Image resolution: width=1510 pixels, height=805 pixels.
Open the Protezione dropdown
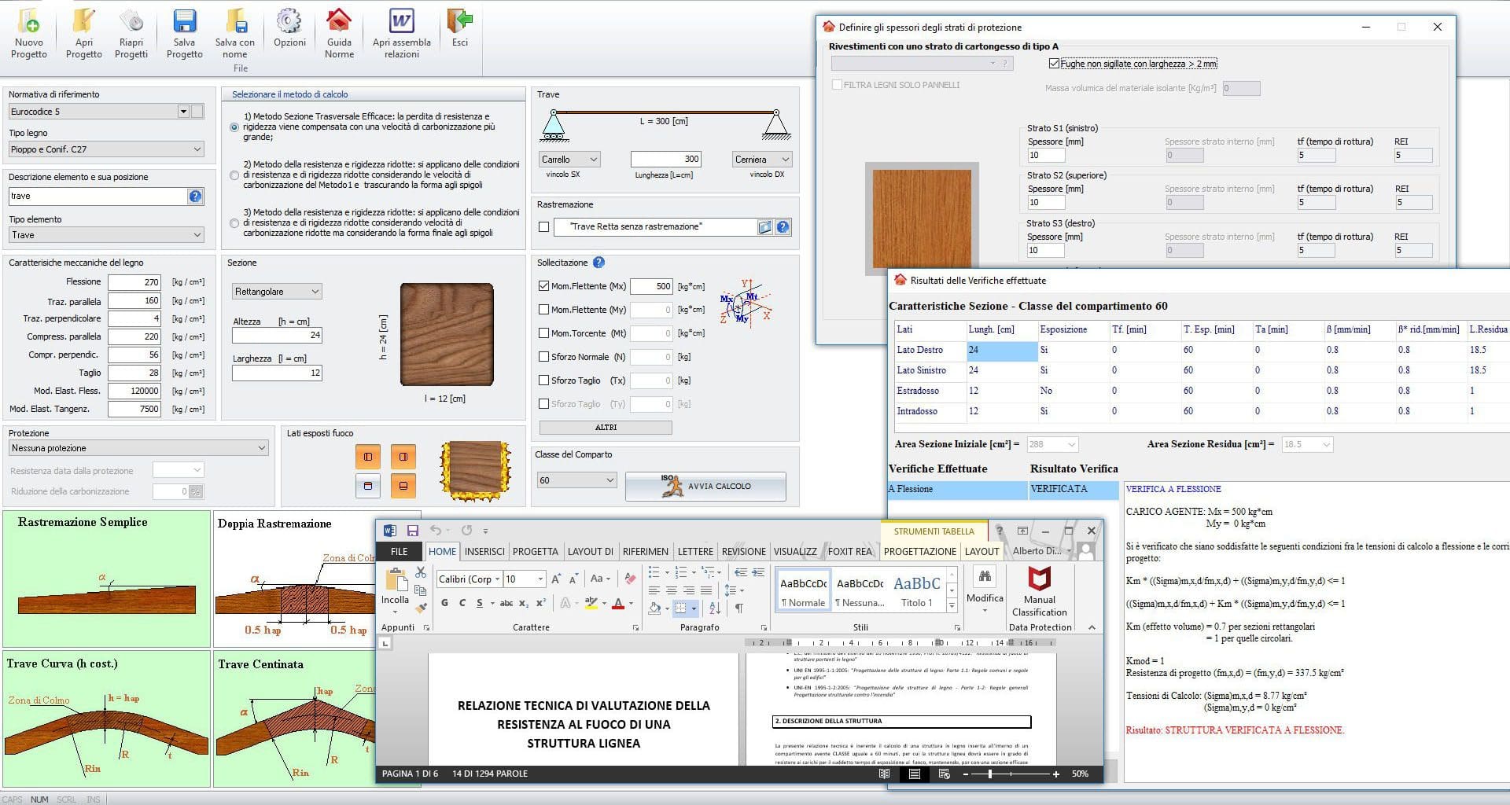(261, 447)
